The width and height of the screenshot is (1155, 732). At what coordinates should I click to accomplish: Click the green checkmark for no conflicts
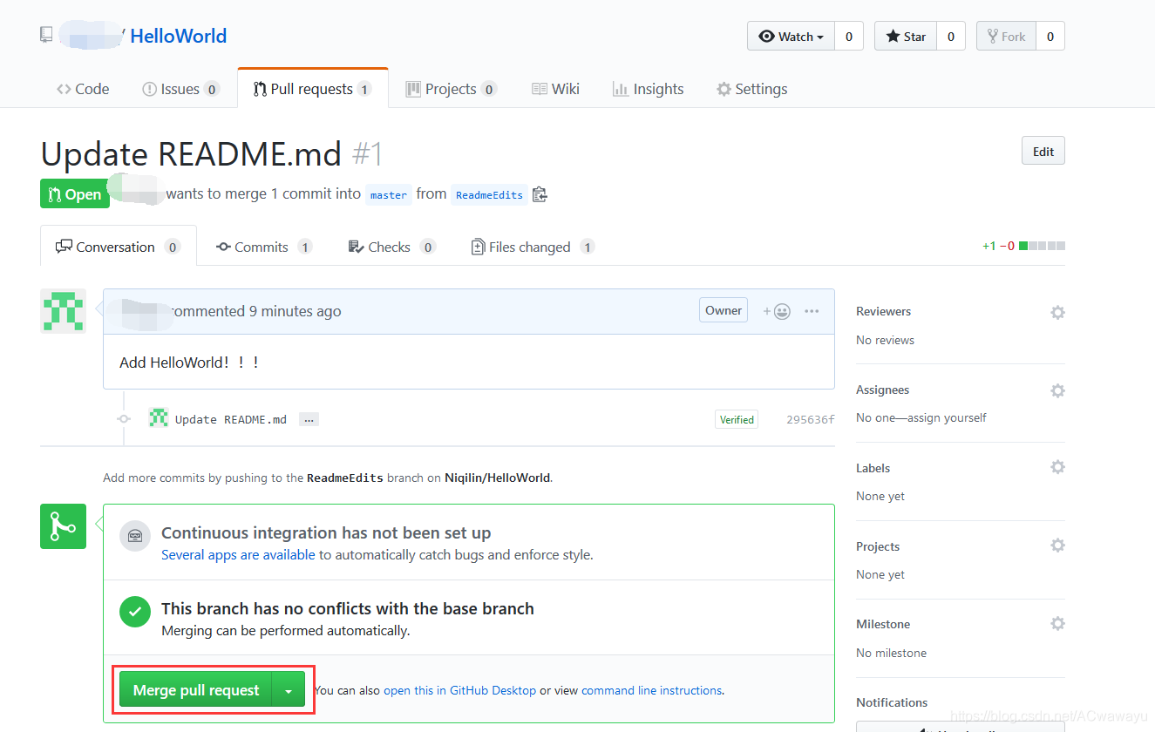(x=134, y=612)
